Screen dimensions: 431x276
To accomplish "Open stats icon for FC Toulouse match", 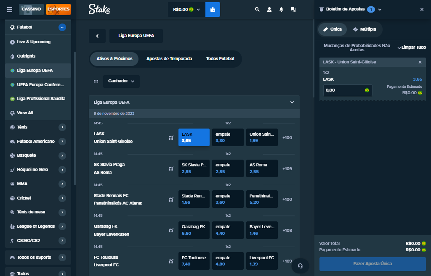I will (x=171, y=261).
